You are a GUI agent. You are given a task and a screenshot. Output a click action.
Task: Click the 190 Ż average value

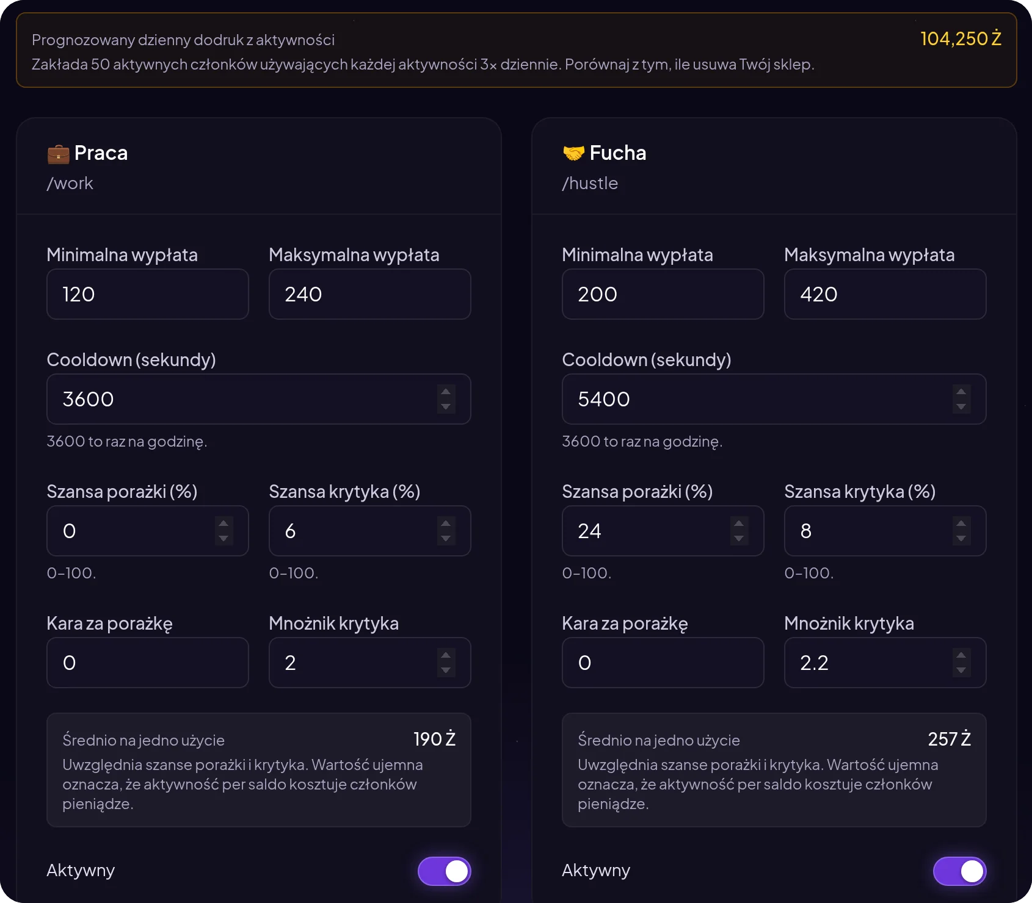click(434, 739)
